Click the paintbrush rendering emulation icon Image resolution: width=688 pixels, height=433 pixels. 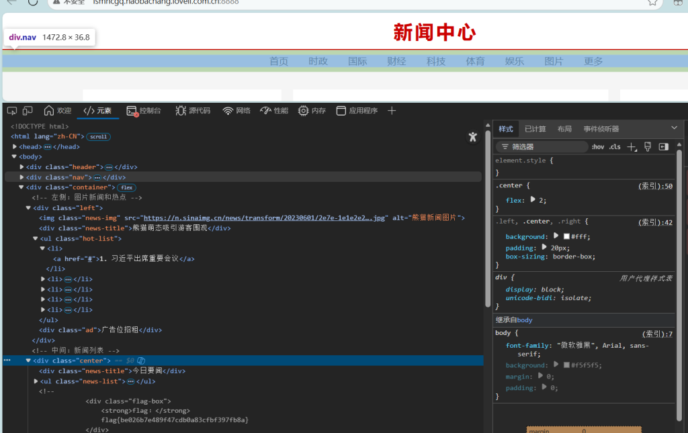coord(648,147)
